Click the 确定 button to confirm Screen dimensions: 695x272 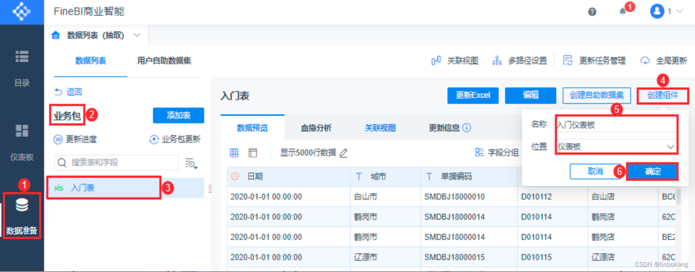[652, 172]
